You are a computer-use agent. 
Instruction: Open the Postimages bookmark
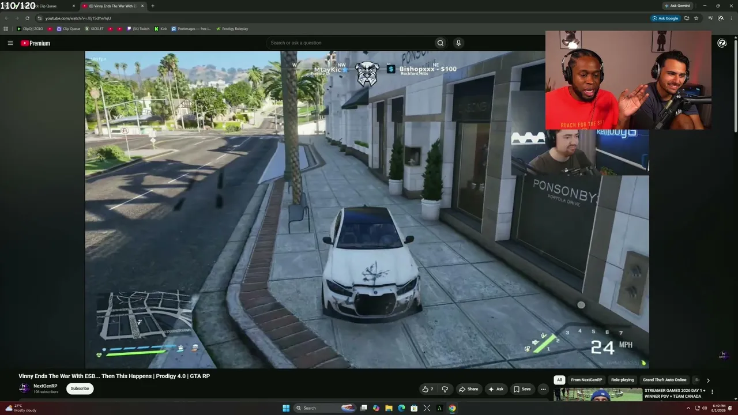tap(191, 29)
